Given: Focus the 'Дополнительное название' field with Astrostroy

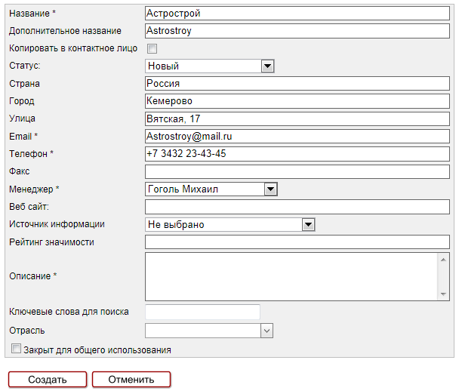Looking at the screenshot, I should pyautogui.click(x=296, y=31).
